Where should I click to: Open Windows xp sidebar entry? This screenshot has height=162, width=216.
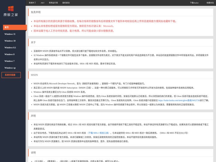click(x=10, y=68)
